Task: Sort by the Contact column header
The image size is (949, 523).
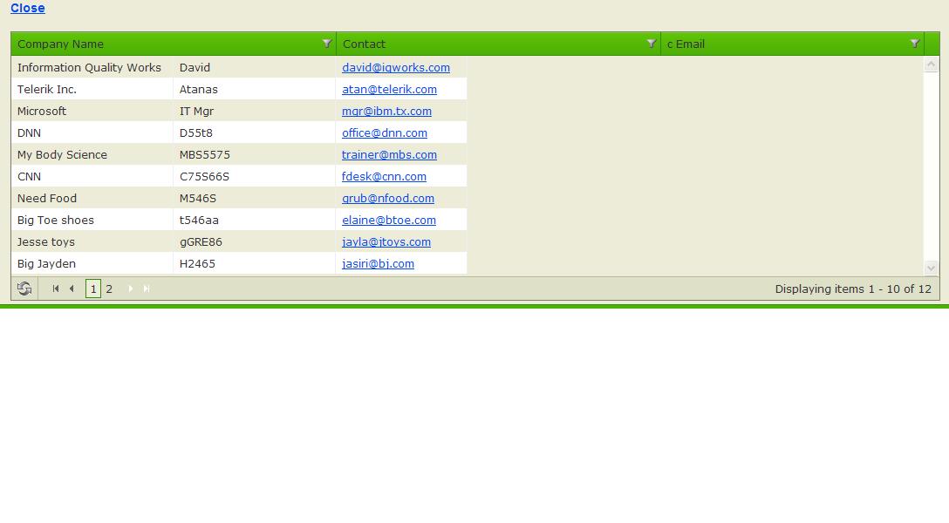Action: [x=364, y=44]
